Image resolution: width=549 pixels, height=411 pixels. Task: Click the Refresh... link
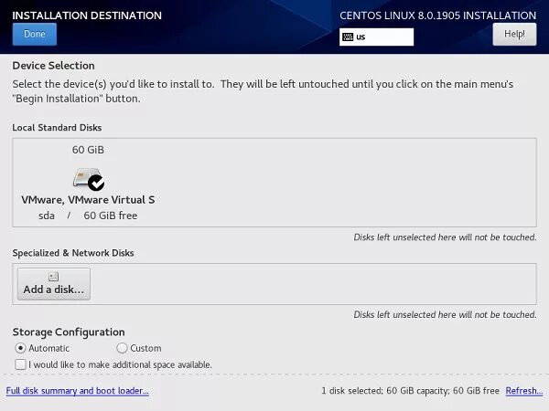click(x=523, y=390)
